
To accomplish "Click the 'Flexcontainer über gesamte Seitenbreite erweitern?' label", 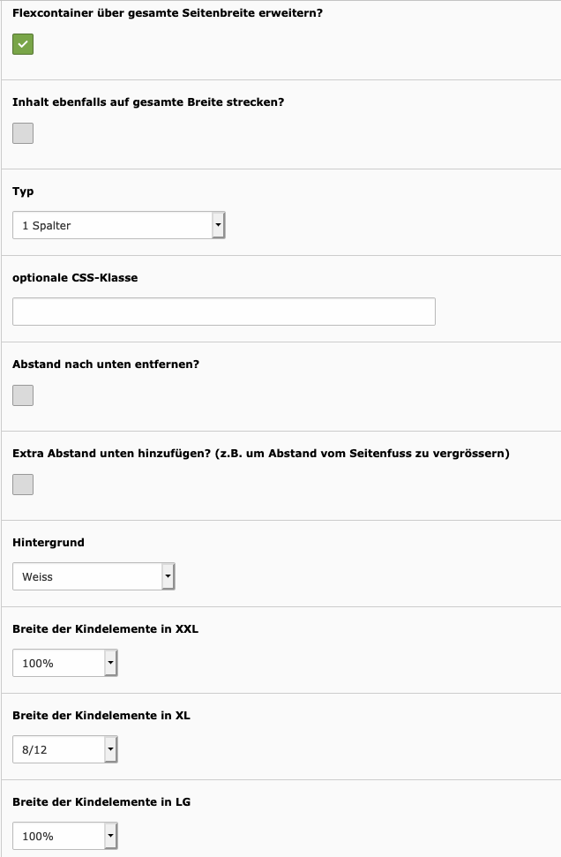I will pos(168,13).
